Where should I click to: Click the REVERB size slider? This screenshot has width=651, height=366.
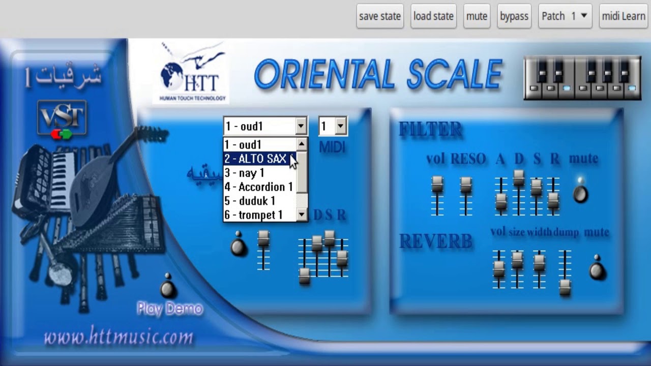[517, 269]
